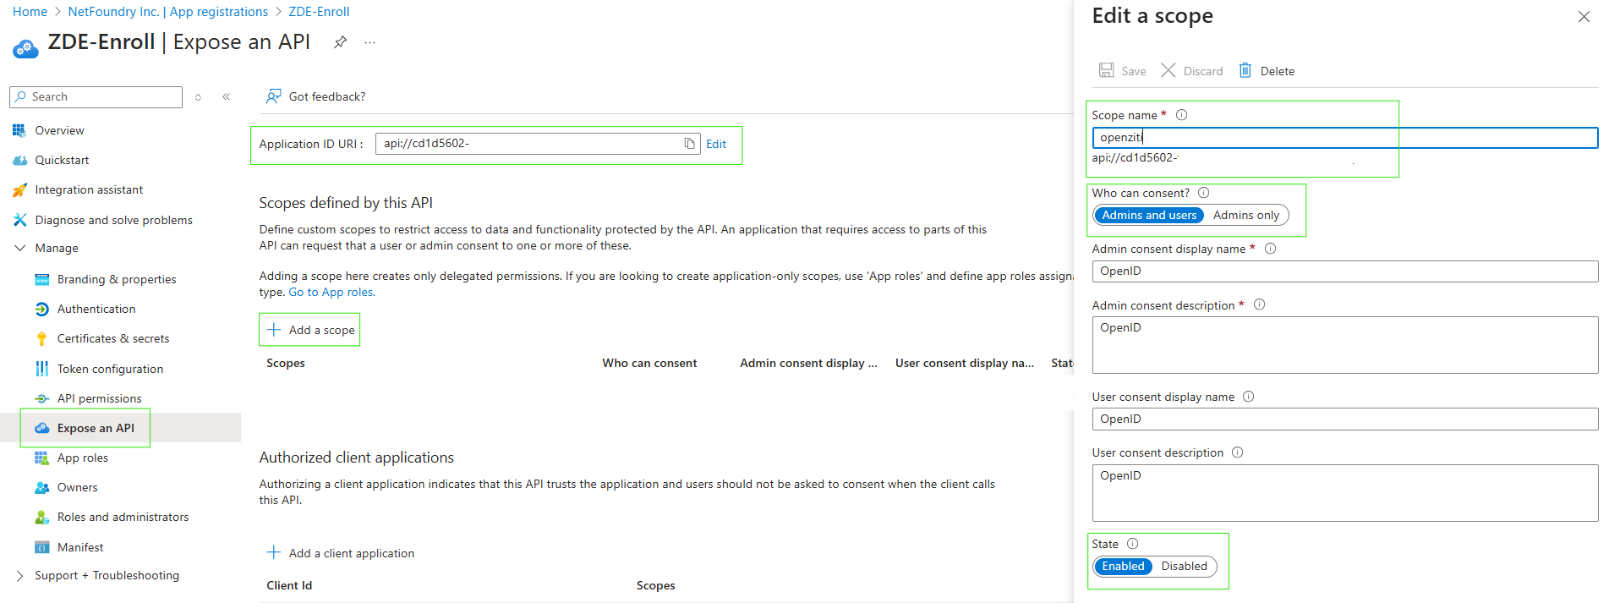Open NetFoundry Inc. App registrations breadcrumb
The height and width of the screenshot is (603, 1609).
[x=167, y=12]
